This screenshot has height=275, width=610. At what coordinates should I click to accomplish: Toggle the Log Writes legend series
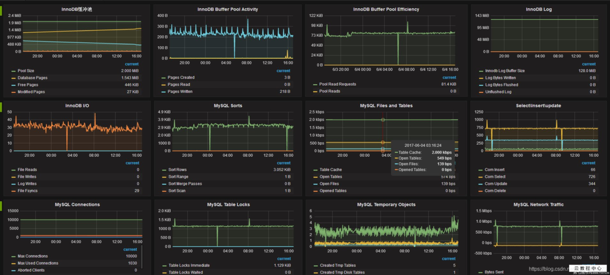27,184
